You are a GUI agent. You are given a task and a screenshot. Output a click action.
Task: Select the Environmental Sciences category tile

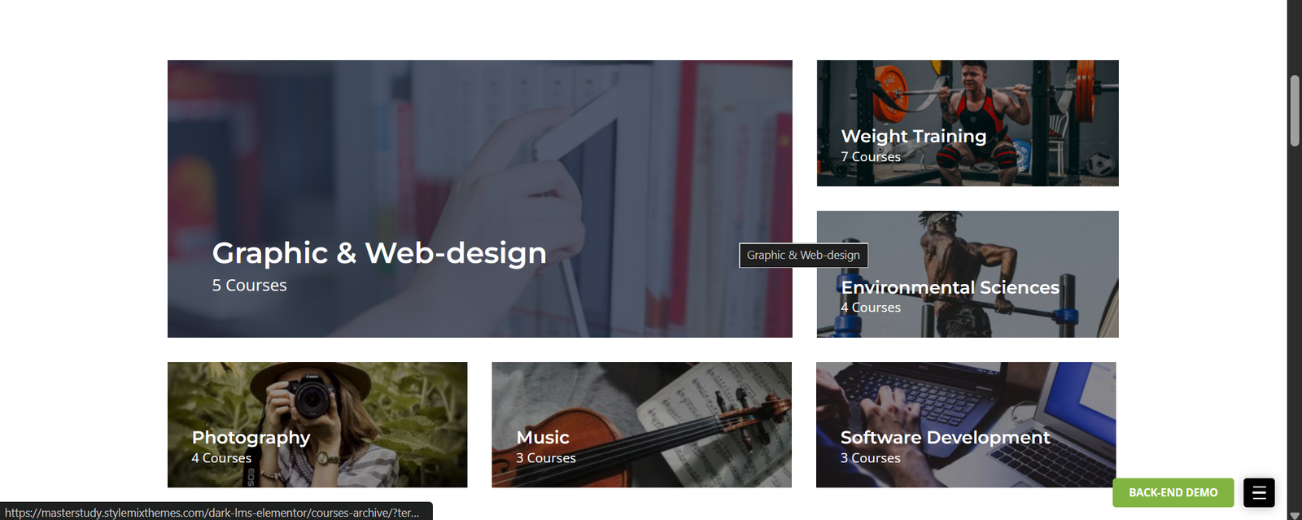968,274
